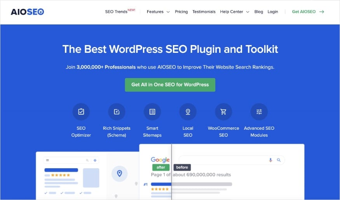Click the Smart Sitemaps label
The height and width of the screenshot is (200, 340).
152,132
